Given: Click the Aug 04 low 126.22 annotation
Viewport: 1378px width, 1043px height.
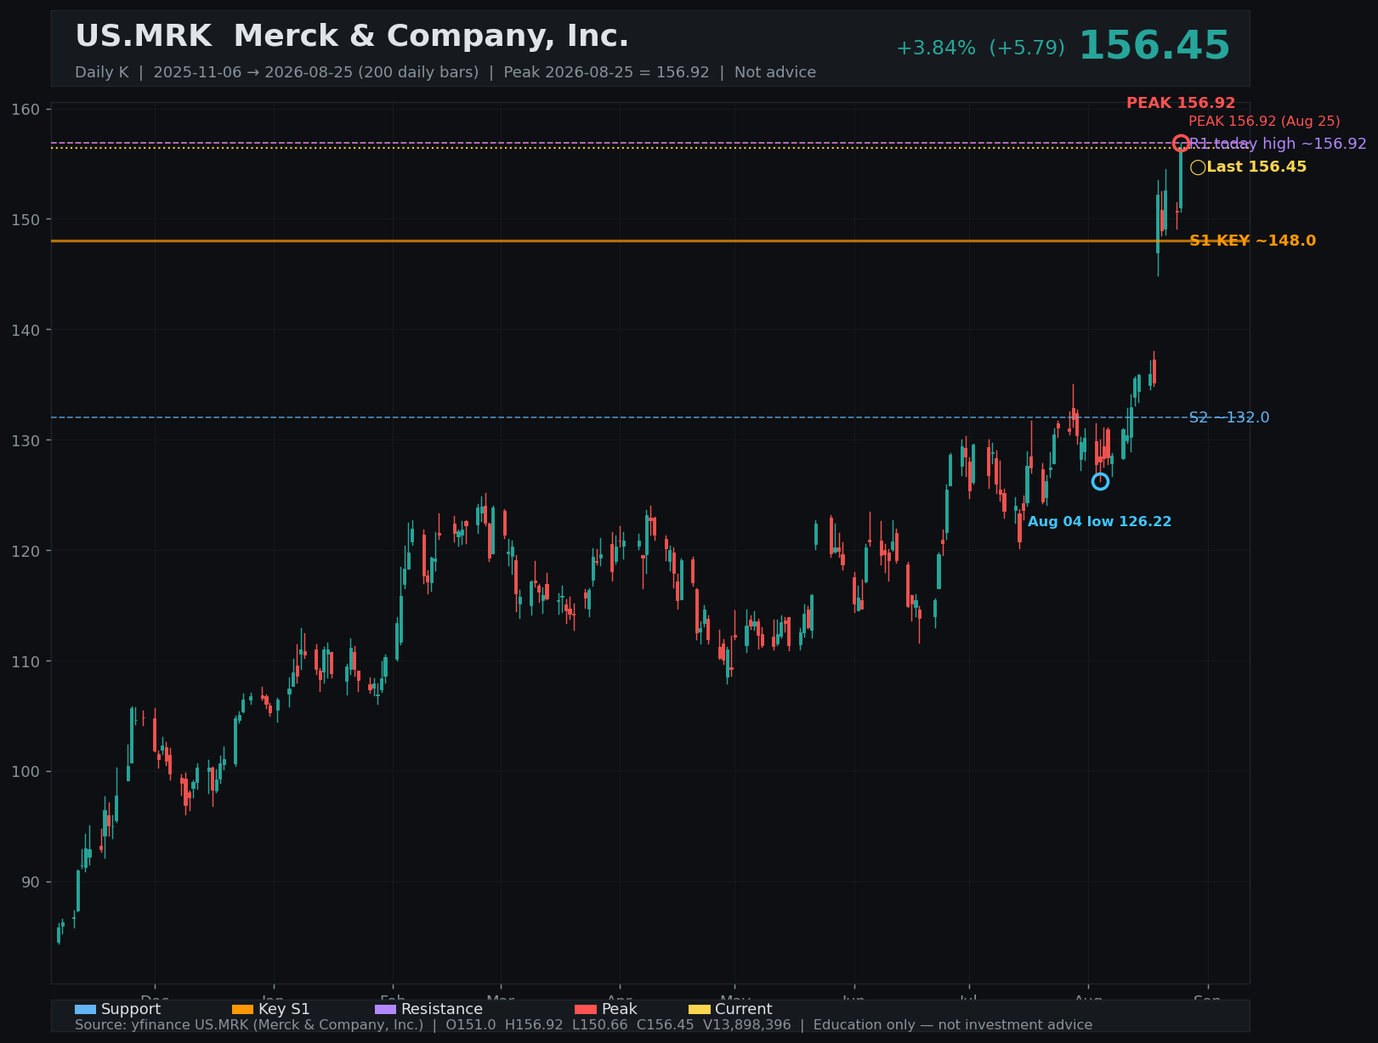Looking at the screenshot, I should [1099, 522].
